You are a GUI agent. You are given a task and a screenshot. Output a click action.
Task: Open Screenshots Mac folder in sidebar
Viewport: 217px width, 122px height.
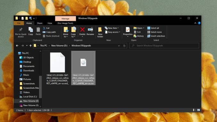click(x=29, y=88)
